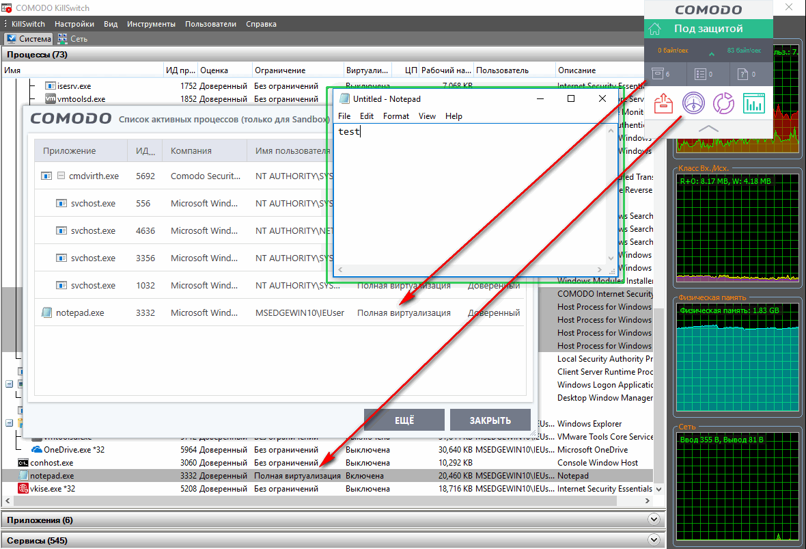
Task: Sort processes by Пользователь column
Action: click(514, 70)
